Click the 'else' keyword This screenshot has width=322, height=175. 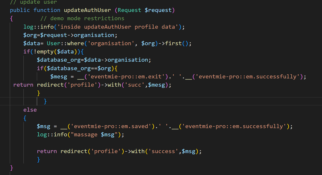(x=30, y=110)
